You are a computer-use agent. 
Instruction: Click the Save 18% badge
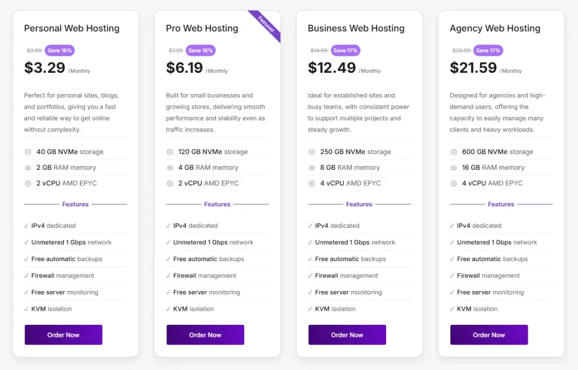[x=60, y=50]
